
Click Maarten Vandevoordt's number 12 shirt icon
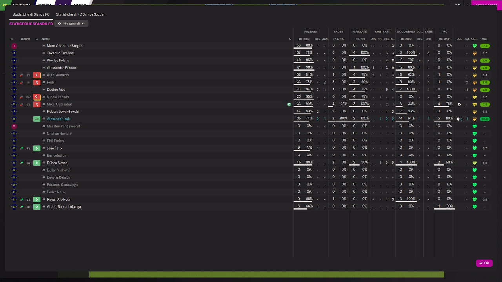(x=14, y=127)
